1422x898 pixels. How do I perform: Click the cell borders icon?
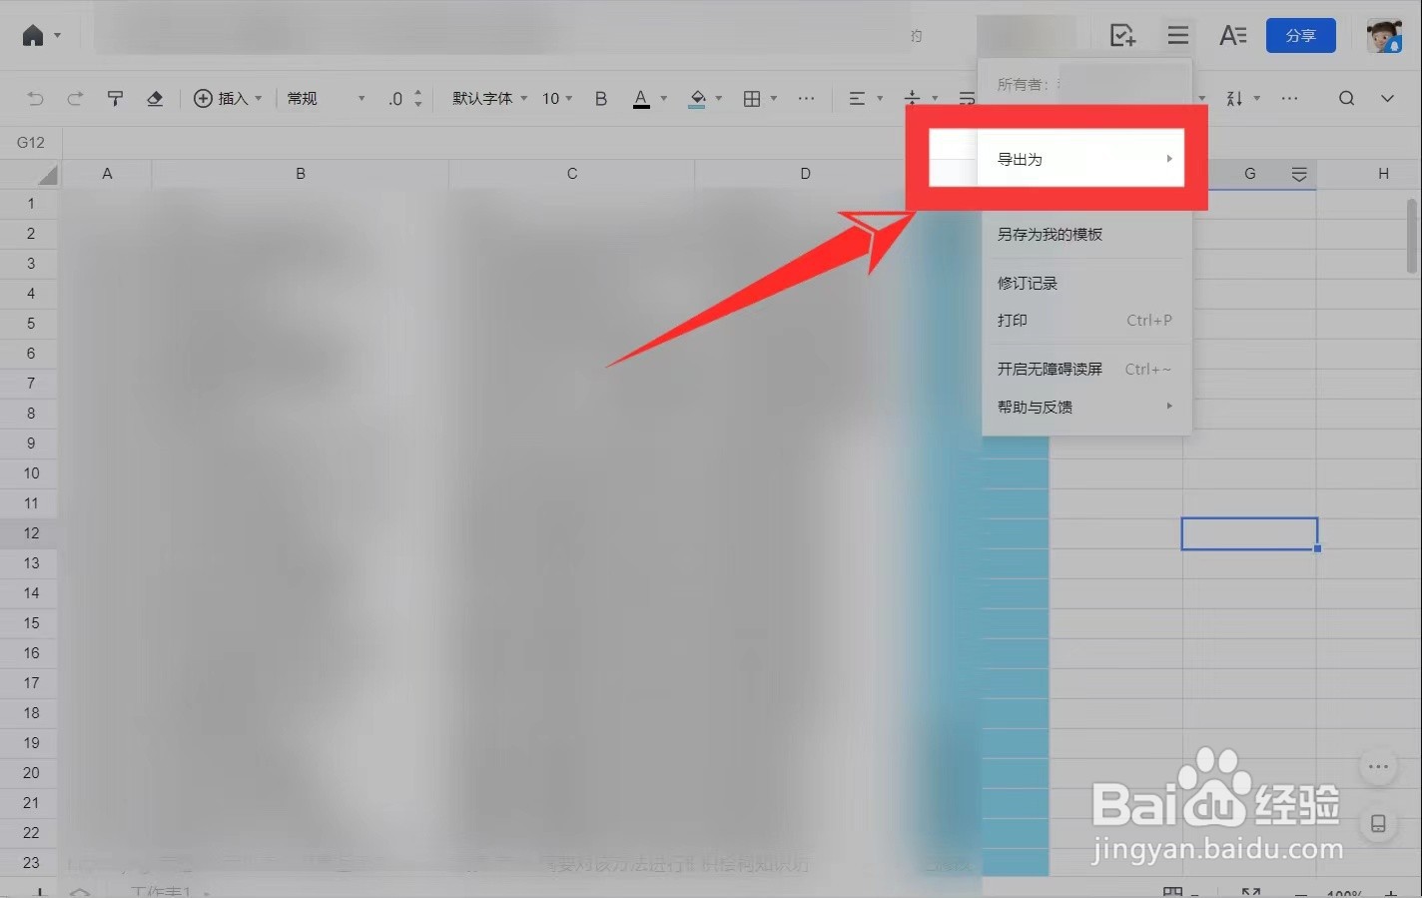[752, 98]
